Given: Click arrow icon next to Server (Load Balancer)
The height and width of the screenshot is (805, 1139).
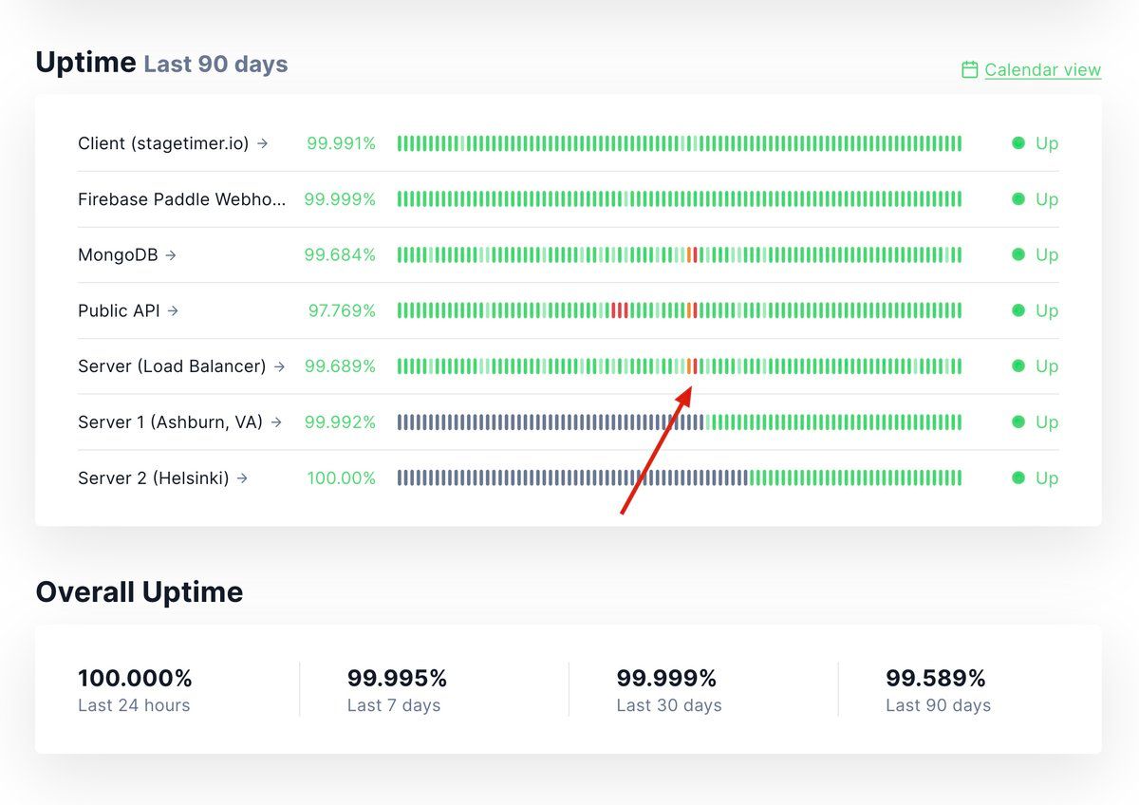Looking at the screenshot, I should (x=279, y=366).
